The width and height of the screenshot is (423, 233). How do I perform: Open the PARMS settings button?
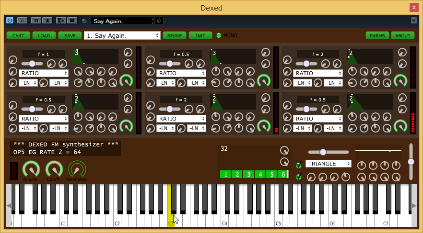click(377, 35)
